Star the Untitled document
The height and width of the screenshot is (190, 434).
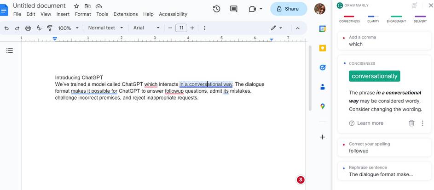(x=76, y=6)
